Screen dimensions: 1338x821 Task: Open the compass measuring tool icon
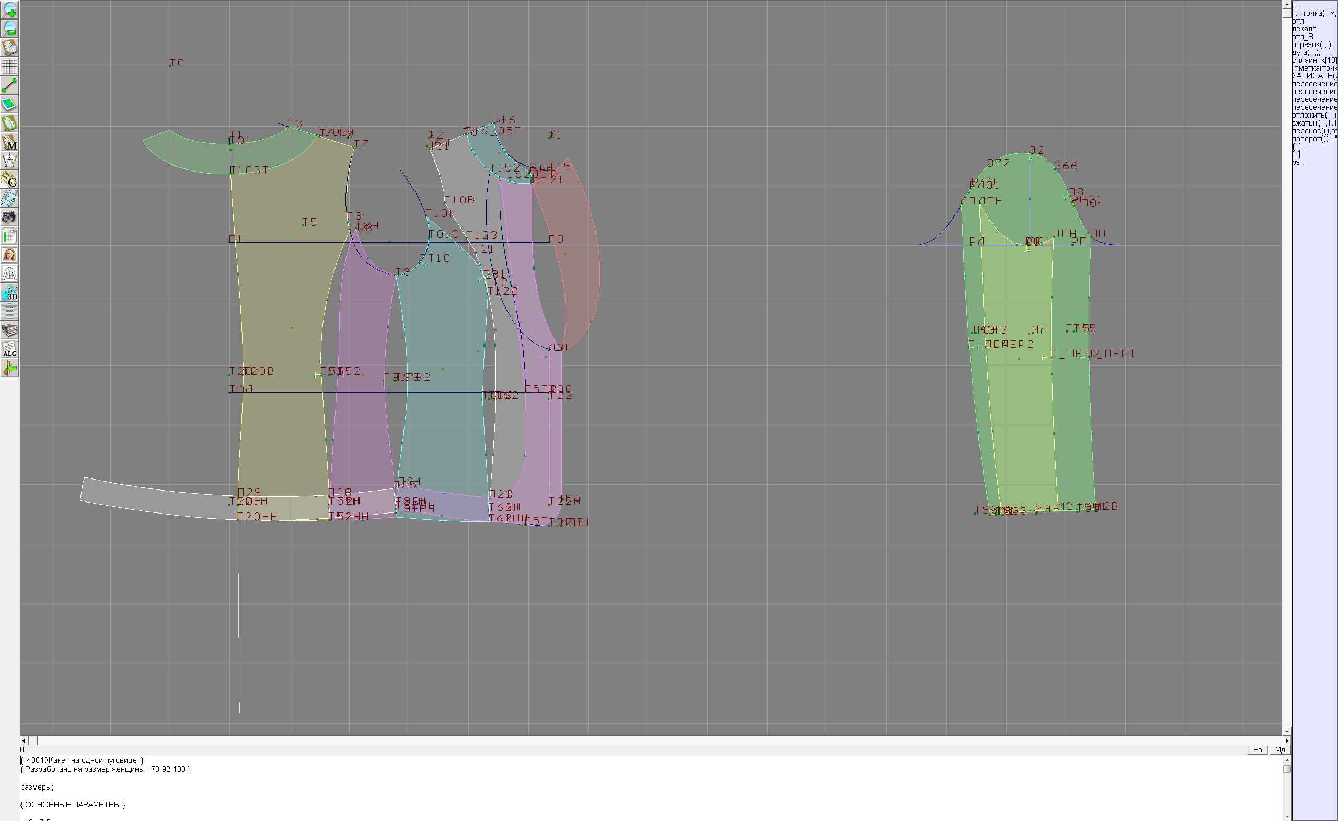tap(9, 161)
